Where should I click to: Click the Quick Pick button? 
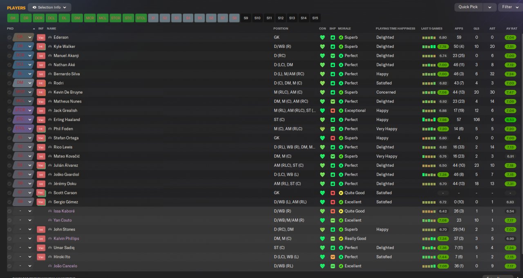[x=468, y=7]
